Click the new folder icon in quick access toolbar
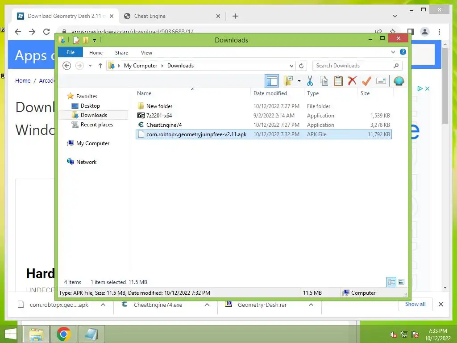The image size is (457, 343). pyautogui.click(x=86, y=40)
